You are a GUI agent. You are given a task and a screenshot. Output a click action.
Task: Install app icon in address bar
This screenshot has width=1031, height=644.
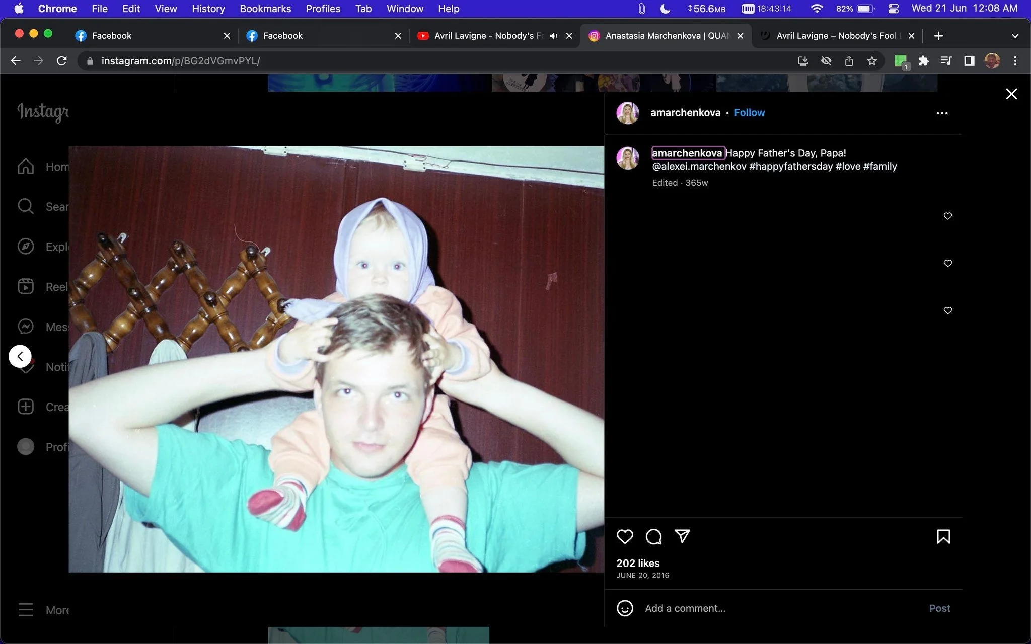point(803,61)
